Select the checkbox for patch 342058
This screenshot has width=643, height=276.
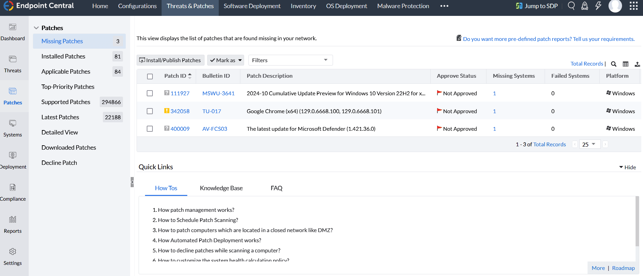[150, 111]
